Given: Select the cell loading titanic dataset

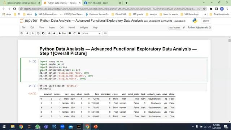Looking at the screenshot, I should [123, 87].
